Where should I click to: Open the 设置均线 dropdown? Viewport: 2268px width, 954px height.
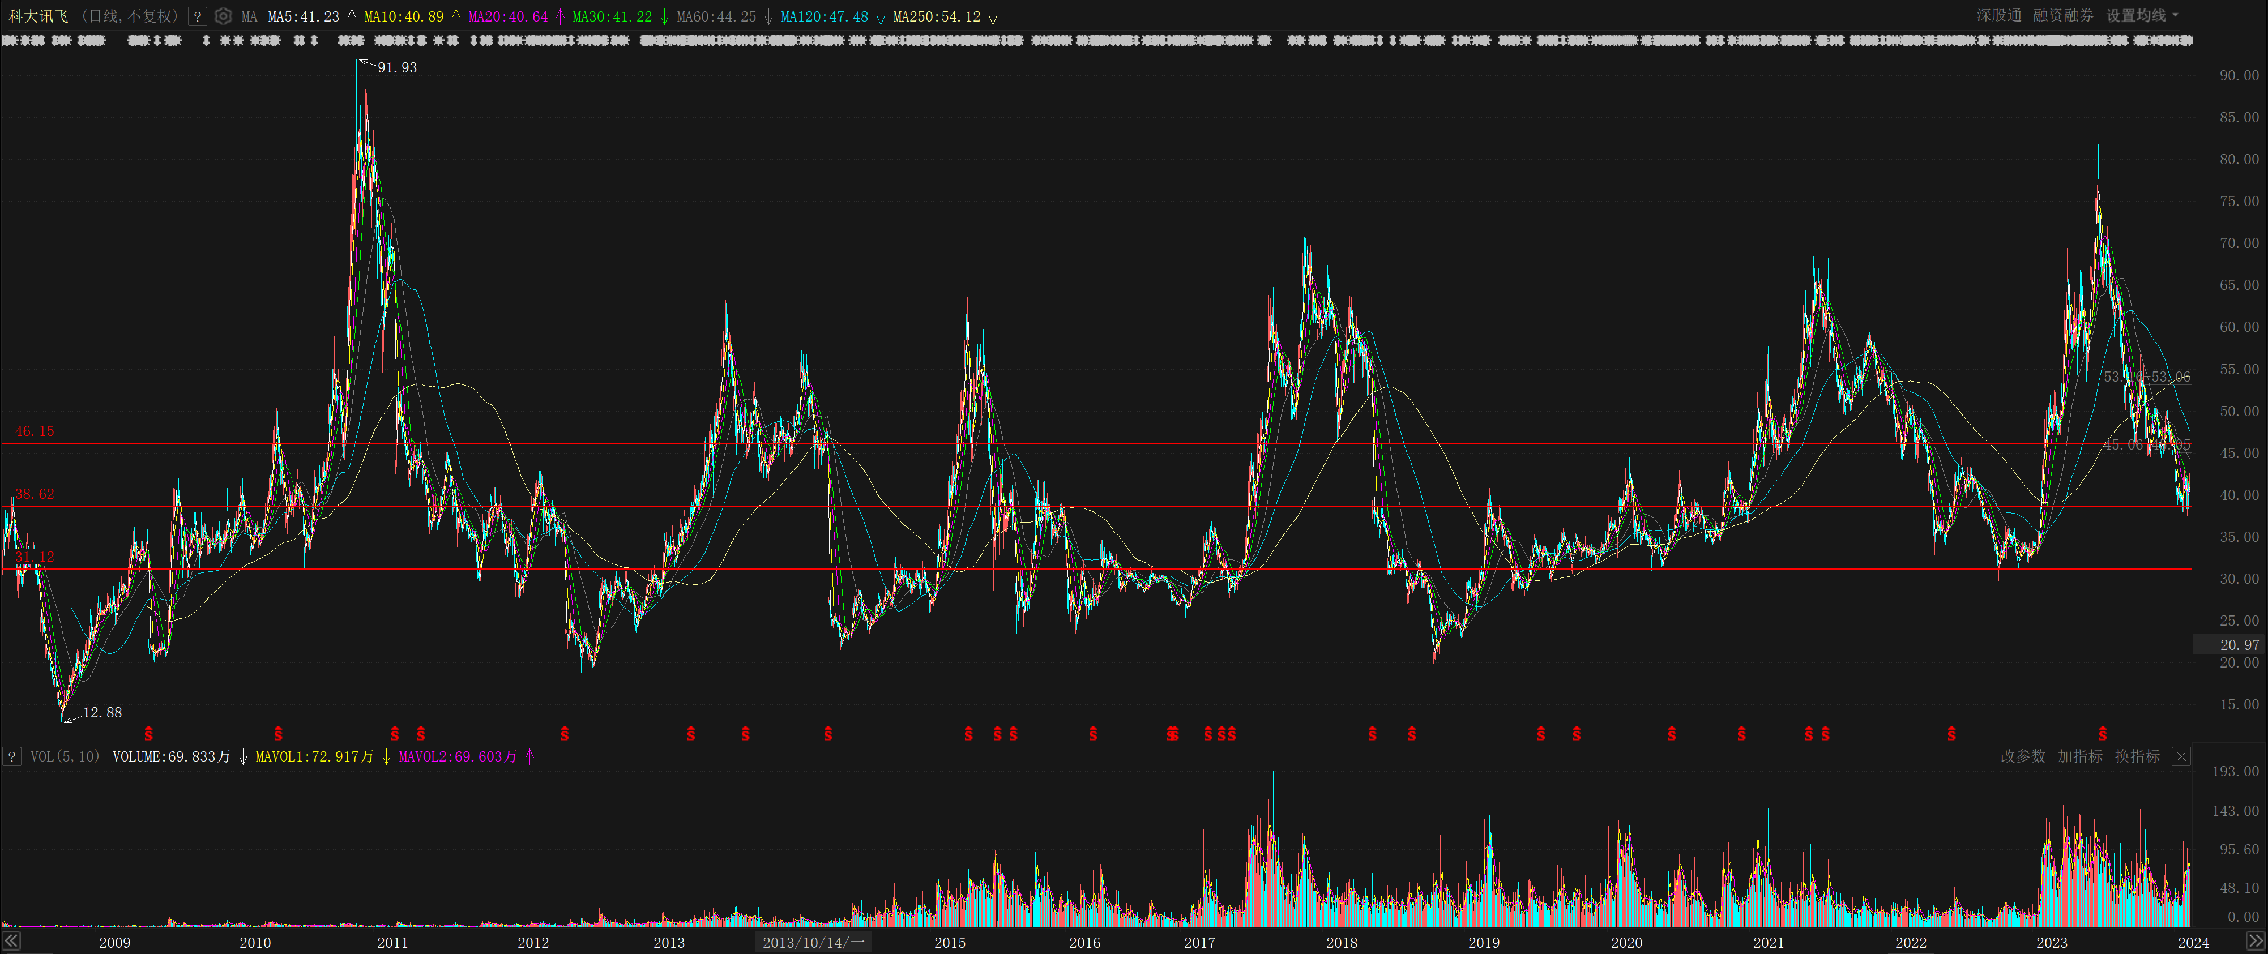pyautogui.click(x=2142, y=16)
